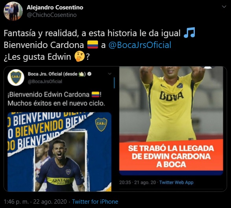The width and height of the screenshot is (231, 208).
Task: Open the Alejandro Cosentino display name
Action: click(x=55, y=7)
